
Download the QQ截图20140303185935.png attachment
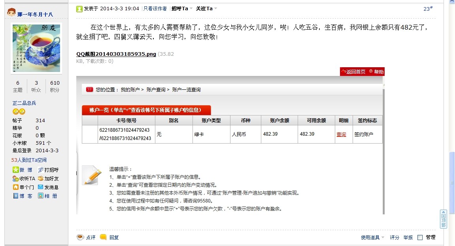coord(116,54)
